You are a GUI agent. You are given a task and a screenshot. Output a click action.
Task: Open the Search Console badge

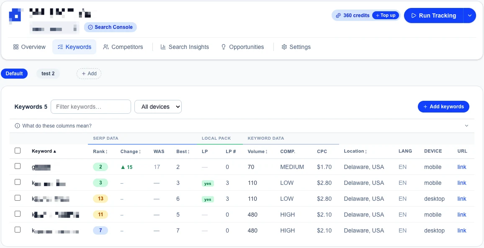[111, 27]
